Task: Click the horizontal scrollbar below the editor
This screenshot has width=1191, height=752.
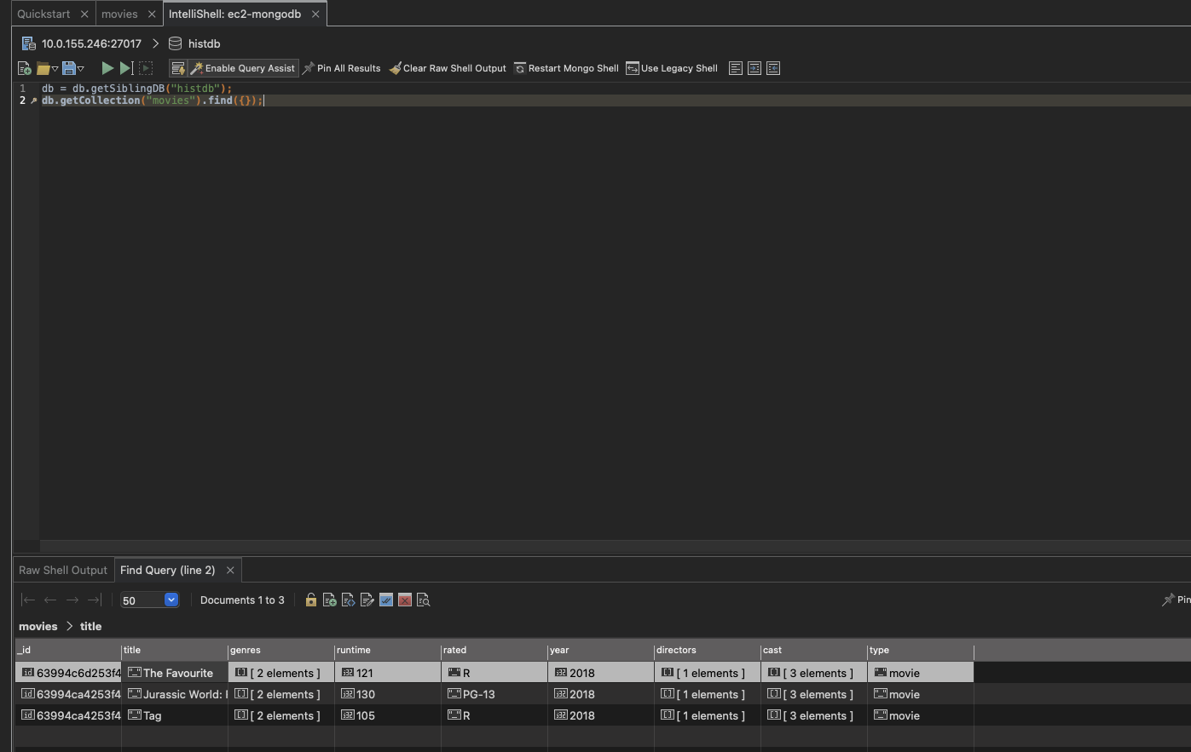Action: pyautogui.click(x=615, y=545)
